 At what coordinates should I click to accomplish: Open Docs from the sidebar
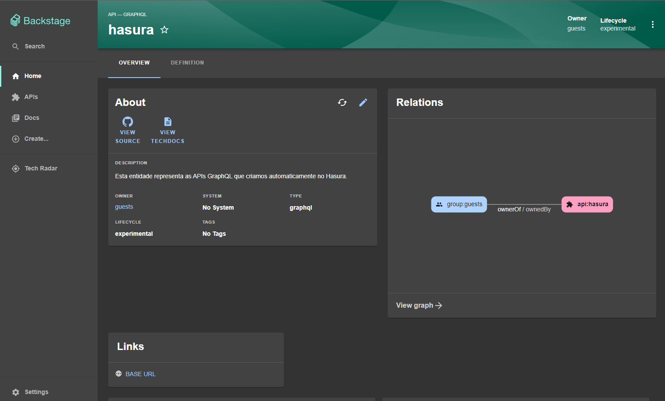coord(49,118)
